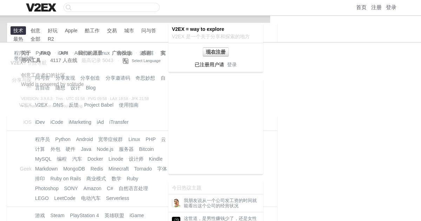Select the 最热 tab

tap(18, 39)
